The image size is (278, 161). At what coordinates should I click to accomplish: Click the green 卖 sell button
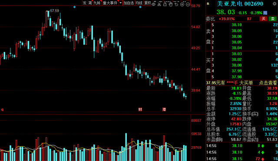click(272, 19)
